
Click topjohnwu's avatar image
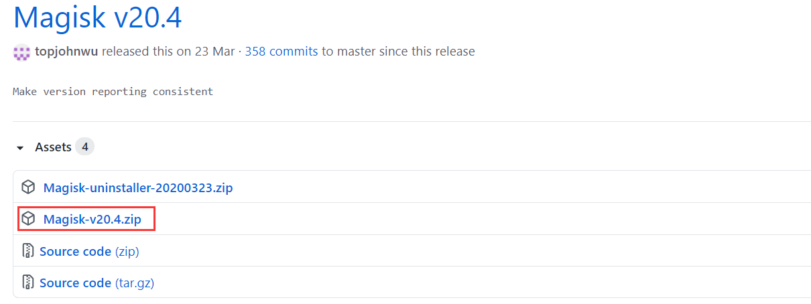click(x=21, y=52)
